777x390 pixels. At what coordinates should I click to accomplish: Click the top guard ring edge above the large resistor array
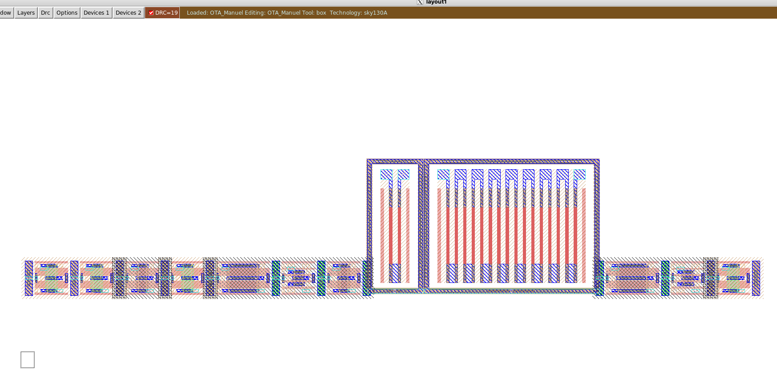[x=512, y=162]
